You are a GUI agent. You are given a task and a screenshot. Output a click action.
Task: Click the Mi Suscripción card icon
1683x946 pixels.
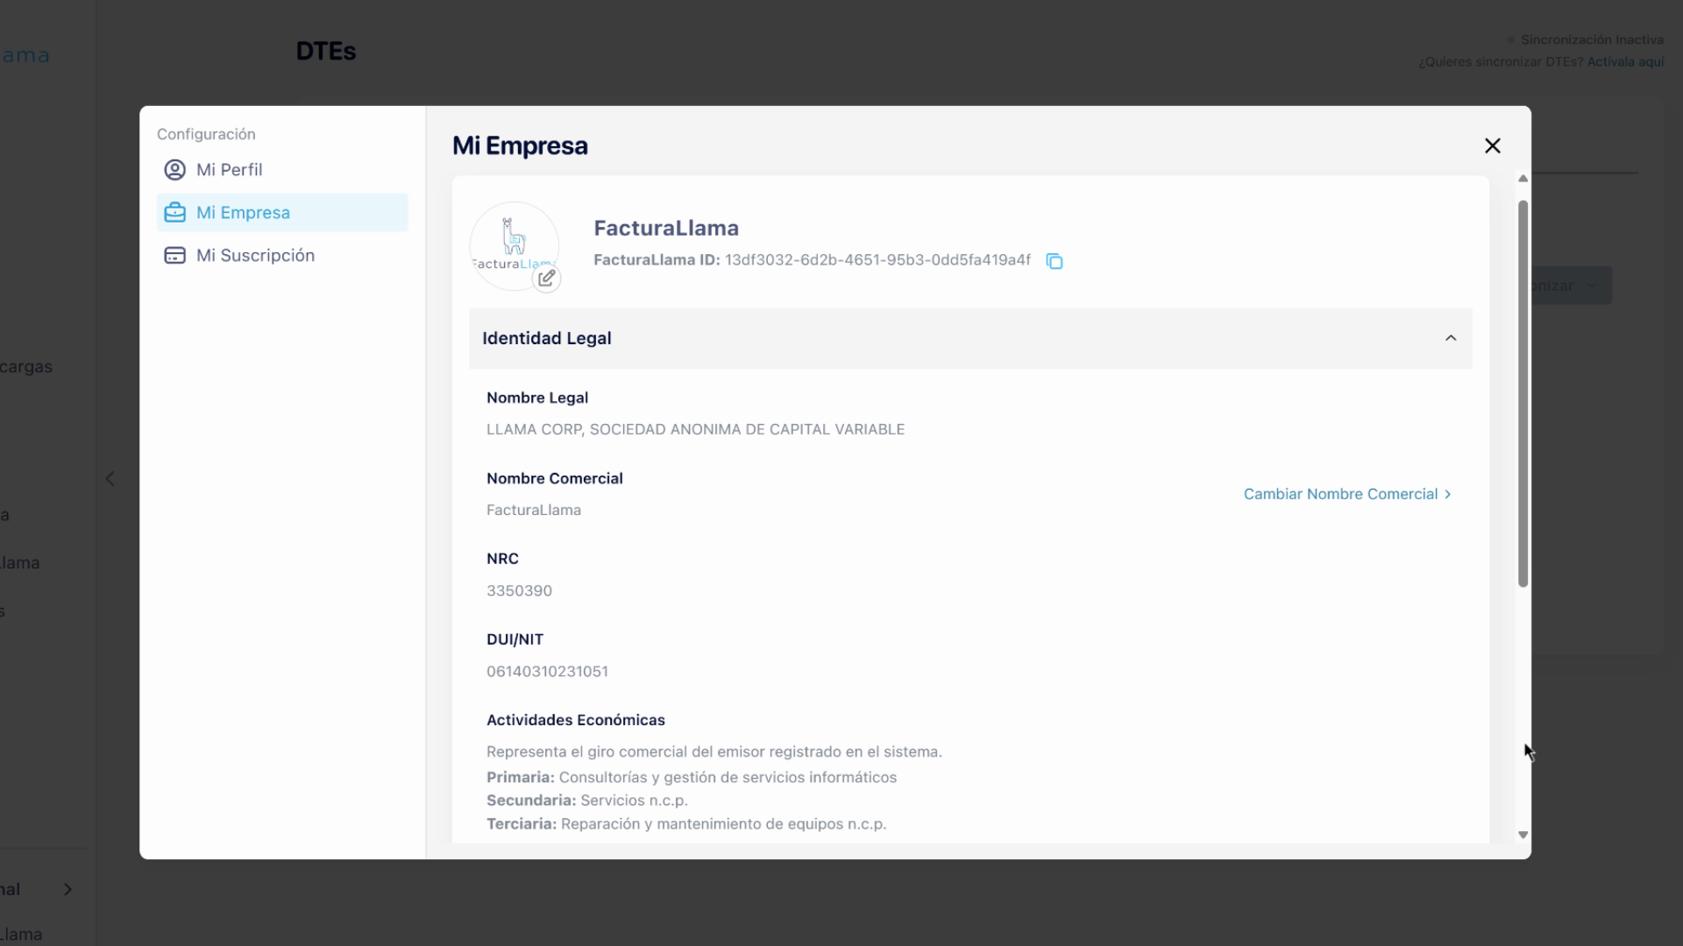pyautogui.click(x=175, y=256)
